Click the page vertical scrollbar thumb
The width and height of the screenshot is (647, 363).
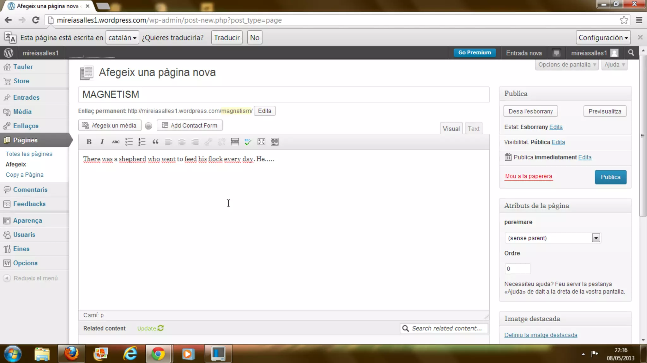(643, 136)
